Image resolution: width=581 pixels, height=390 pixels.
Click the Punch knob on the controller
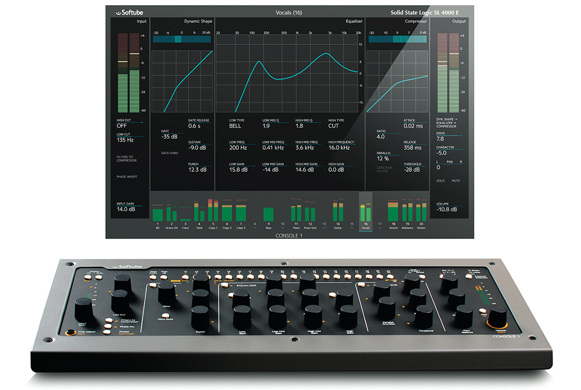coord(200,318)
